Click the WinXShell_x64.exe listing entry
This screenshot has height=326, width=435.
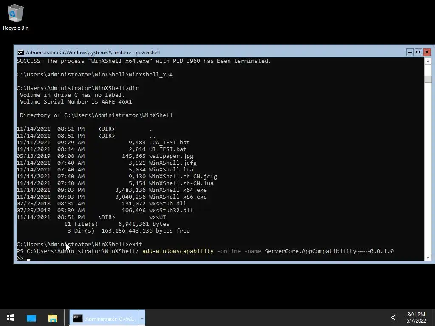point(178,190)
